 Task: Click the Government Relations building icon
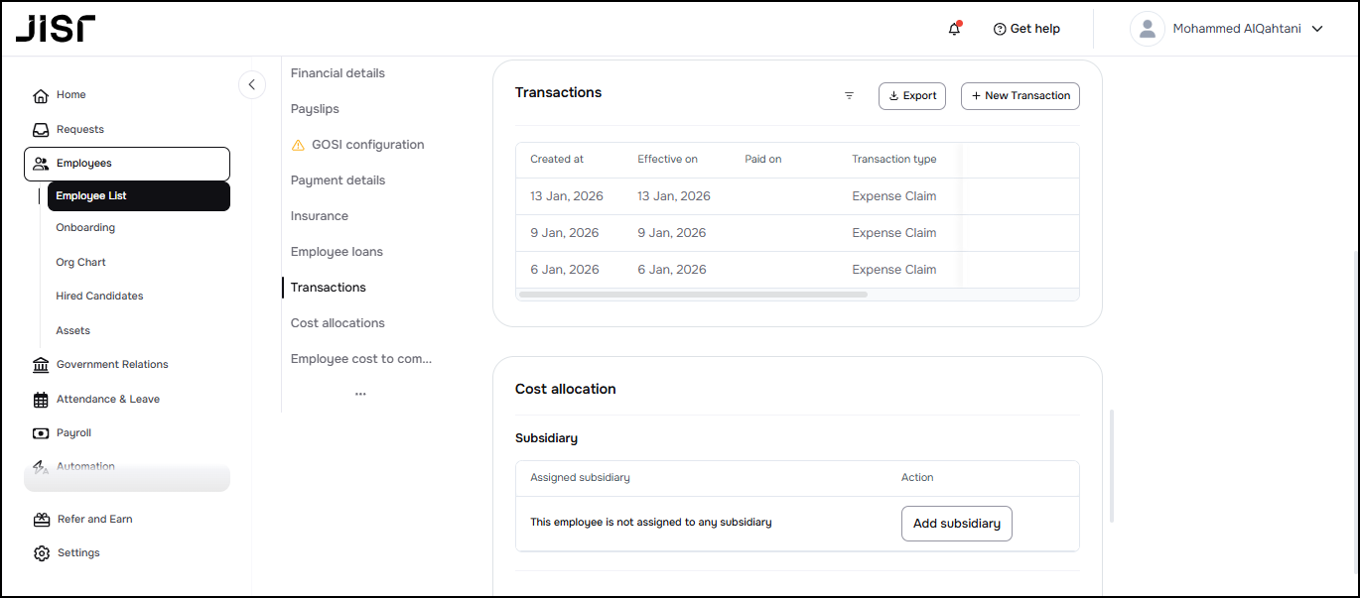(x=41, y=365)
